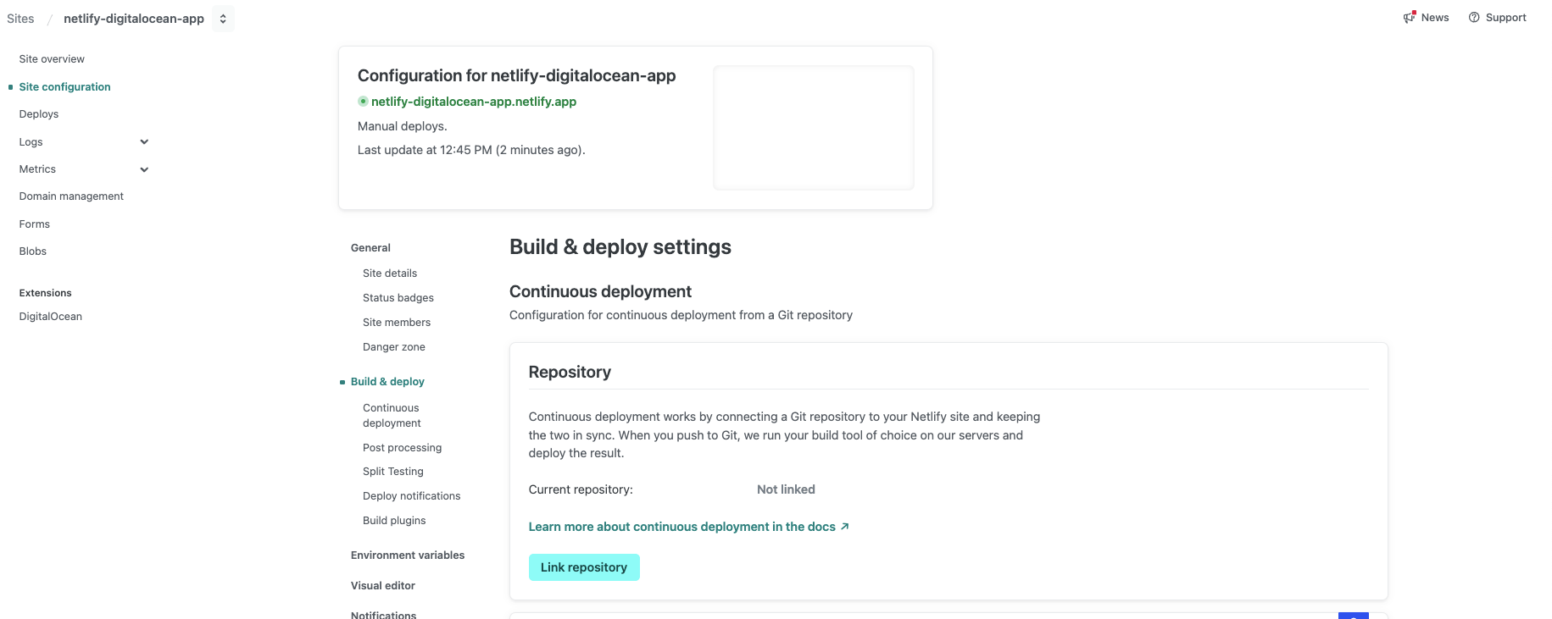Open the site switcher next to netlify-digitalocean-app
Screen dimensions: 1552x619
[223, 19]
